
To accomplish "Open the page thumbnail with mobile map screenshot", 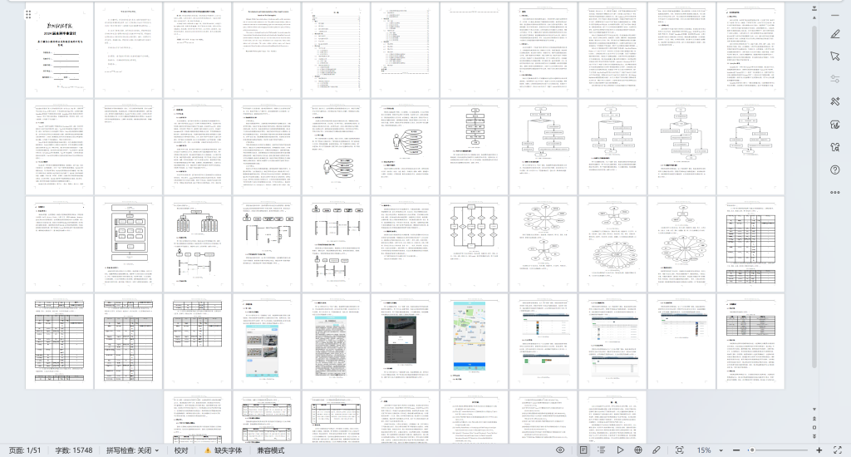I will (x=474, y=342).
